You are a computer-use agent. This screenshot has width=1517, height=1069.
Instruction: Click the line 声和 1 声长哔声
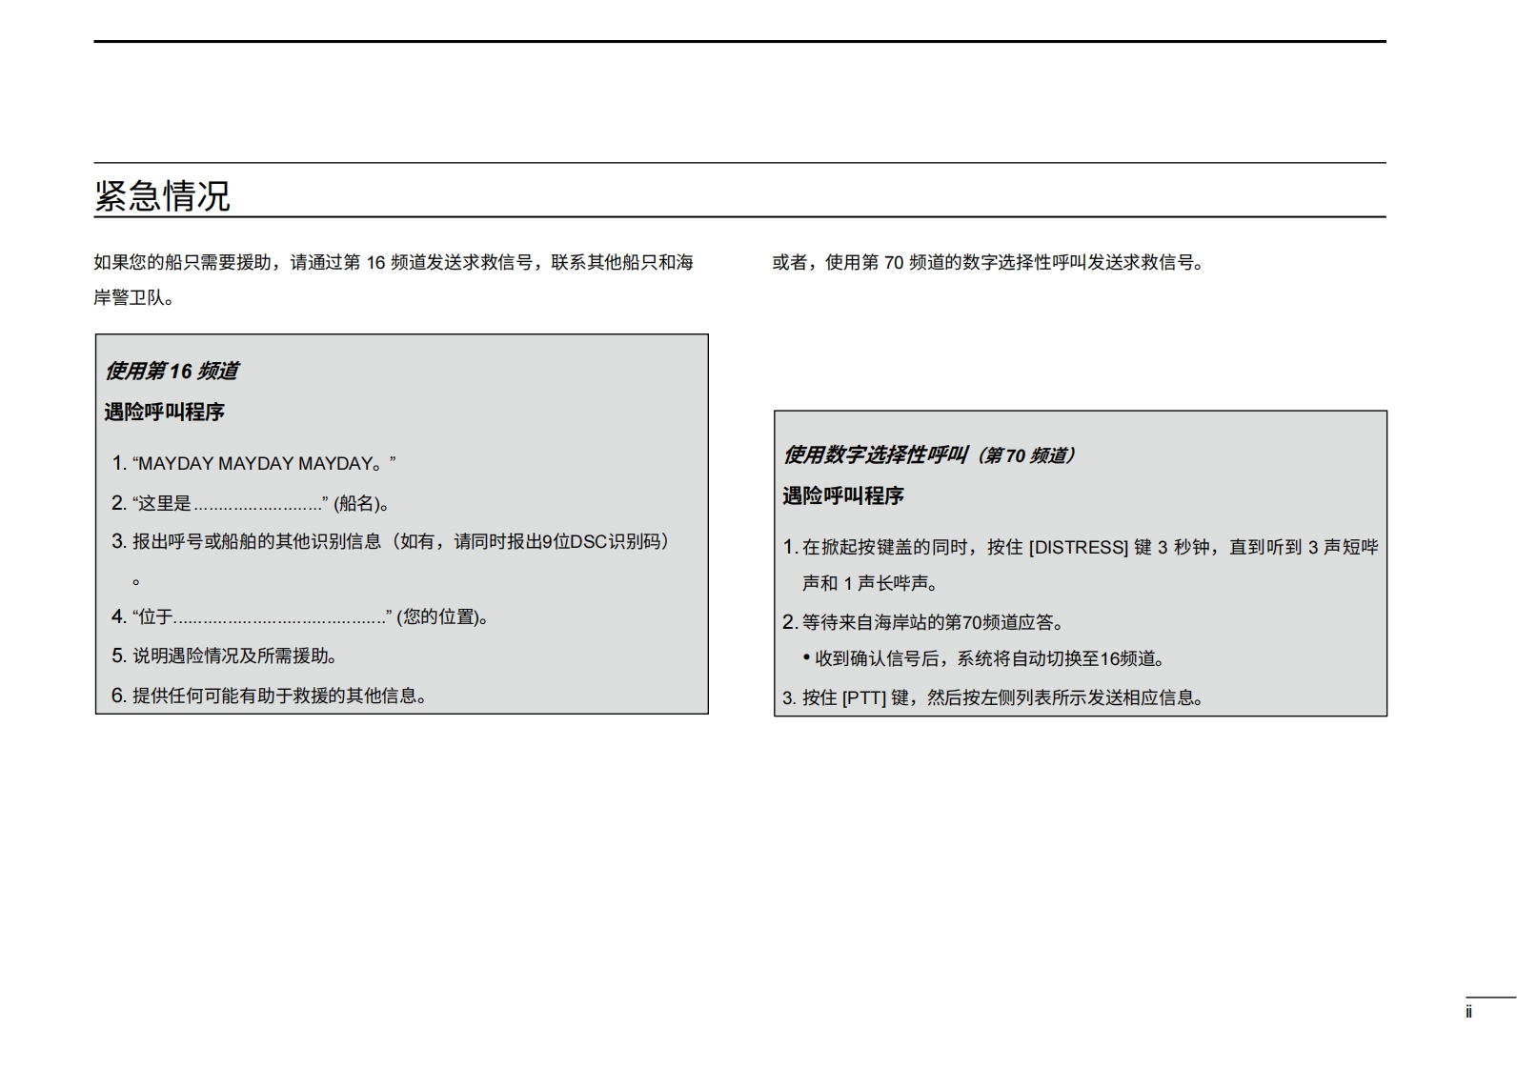[870, 583]
